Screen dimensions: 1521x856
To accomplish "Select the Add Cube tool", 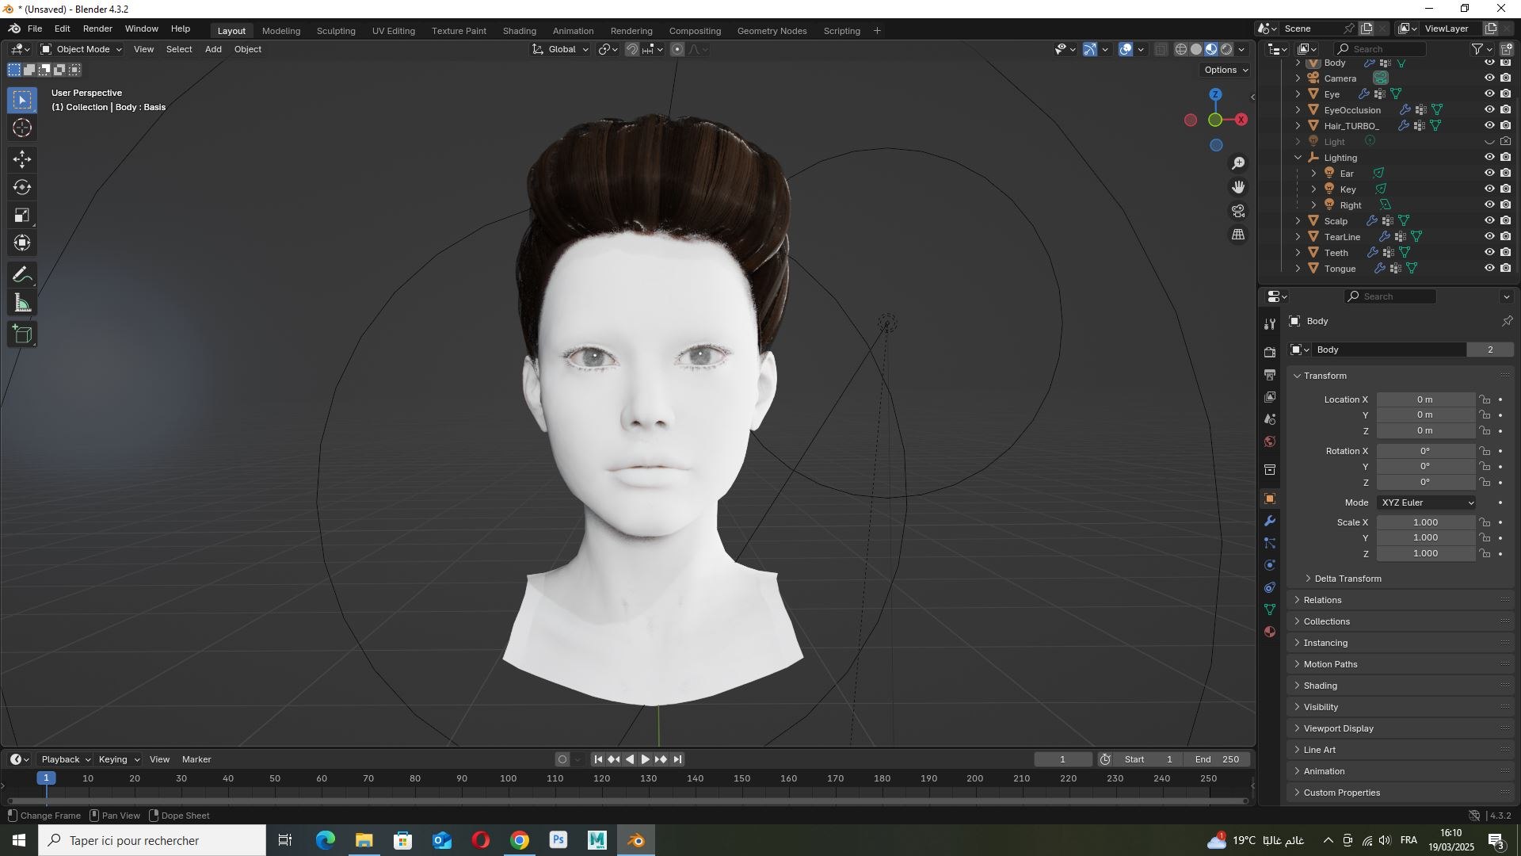I will tap(22, 334).
